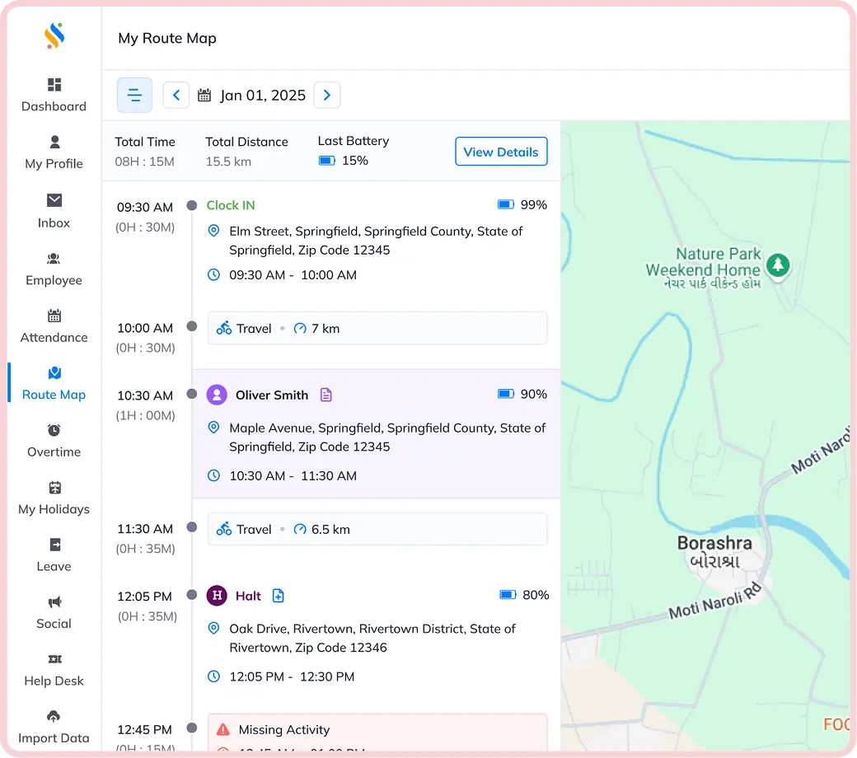Click the Leave door icon
Screen dimensions: 857x758
[55, 545]
